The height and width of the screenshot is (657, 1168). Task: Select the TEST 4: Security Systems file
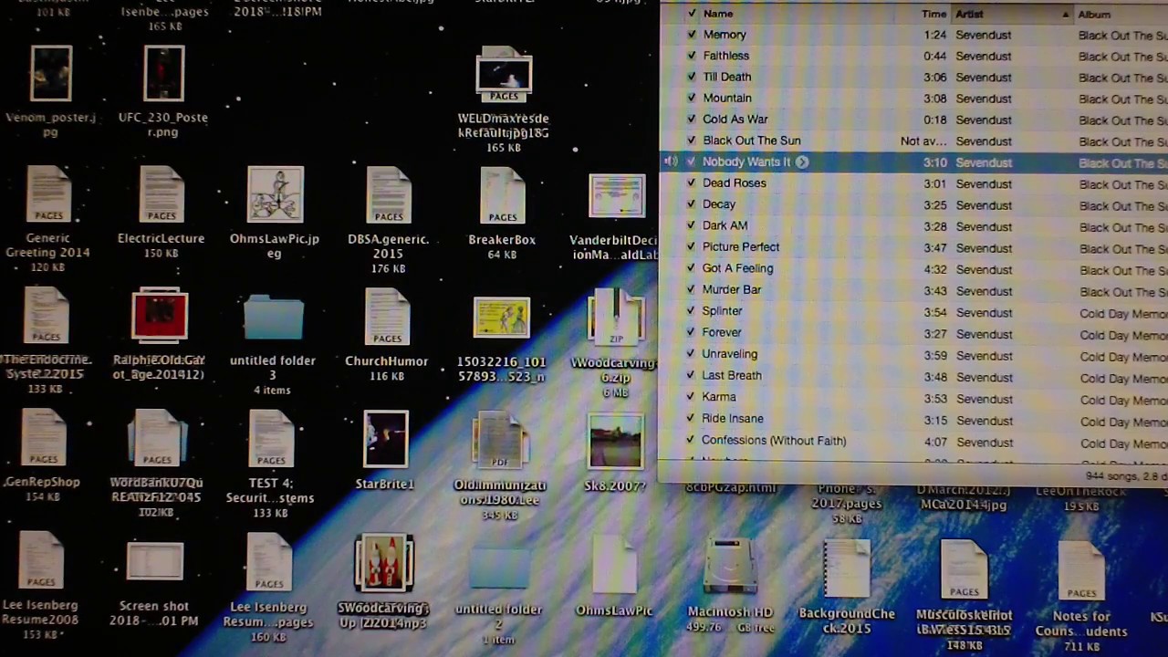pos(271,439)
